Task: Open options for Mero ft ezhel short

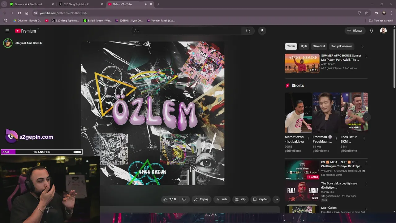Action: (308, 139)
